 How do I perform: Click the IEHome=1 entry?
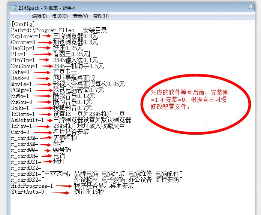(23, 114)
